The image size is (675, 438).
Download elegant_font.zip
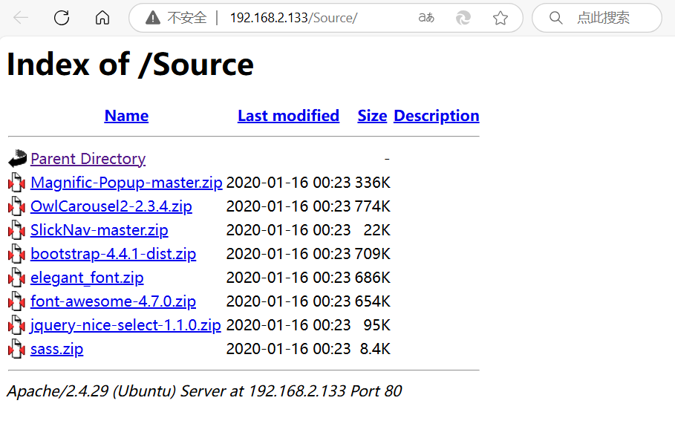coord(87,278)
